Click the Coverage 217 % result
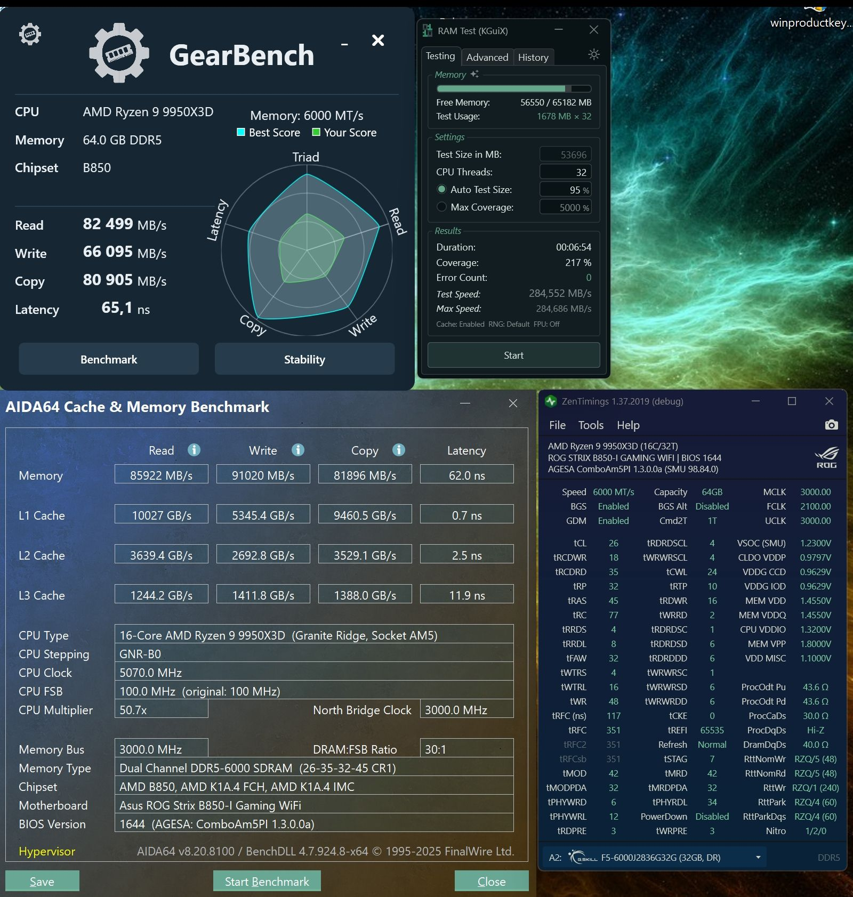The width and height of the screenshot is (853, 897). click(578, 263)
